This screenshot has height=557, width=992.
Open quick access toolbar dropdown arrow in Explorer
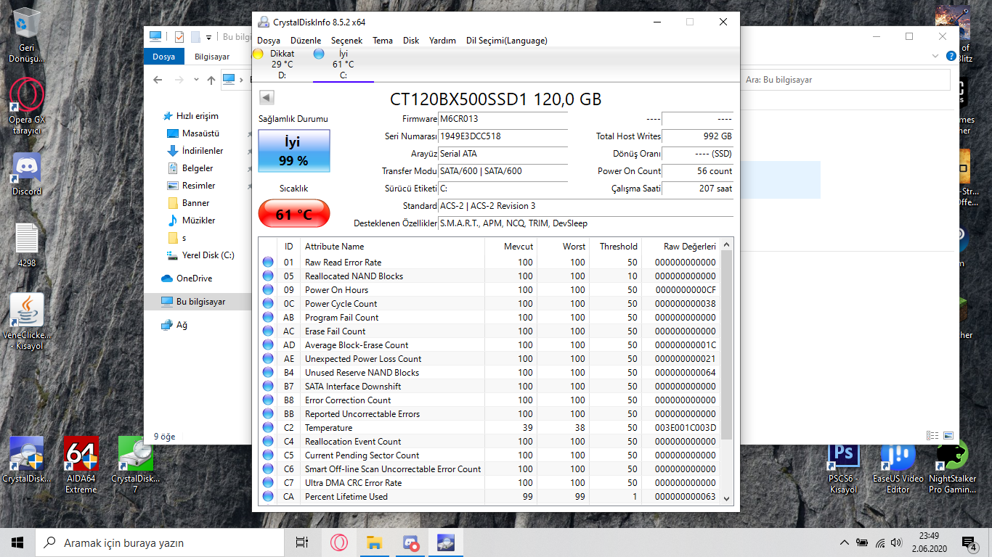click(x=209, y=37)
